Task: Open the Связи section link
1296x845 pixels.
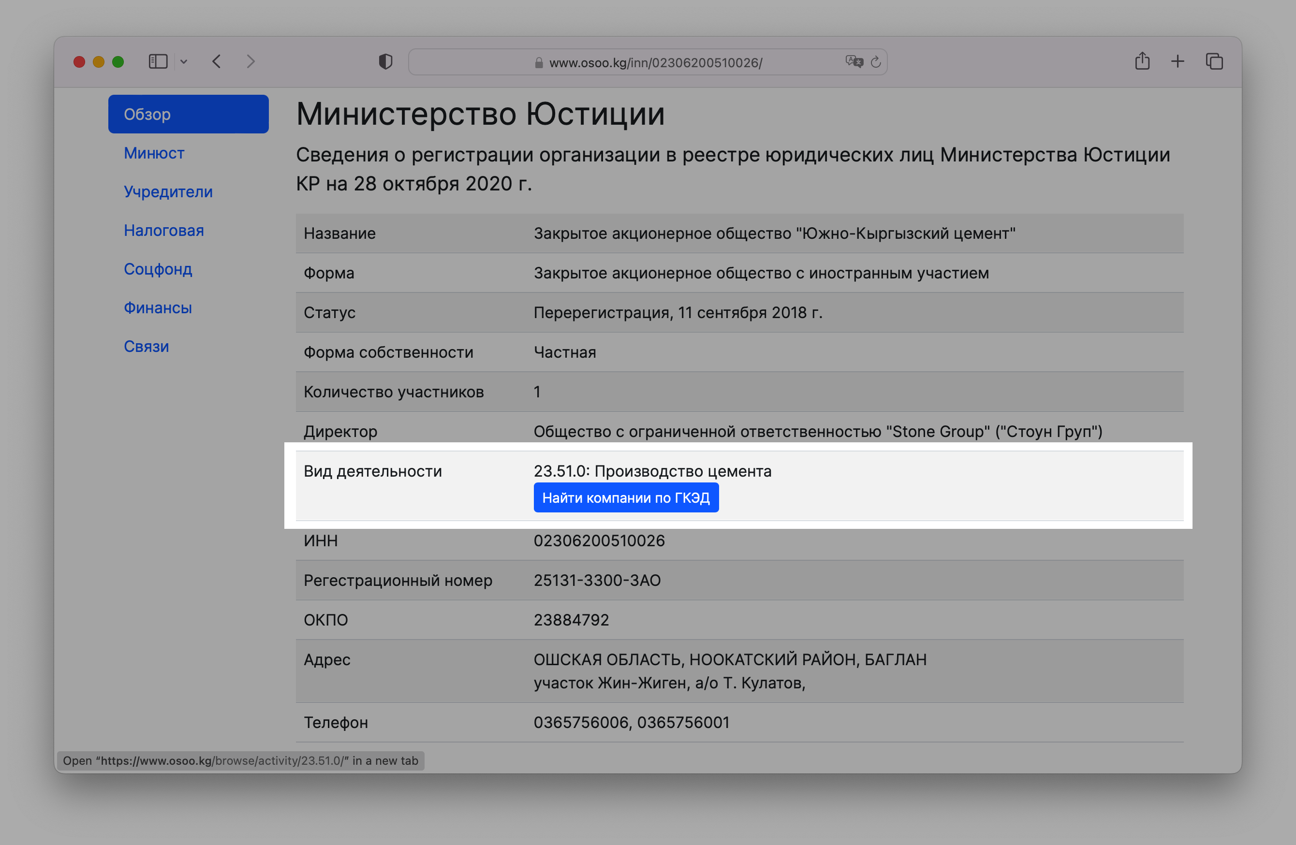Action: coord(147,346)
